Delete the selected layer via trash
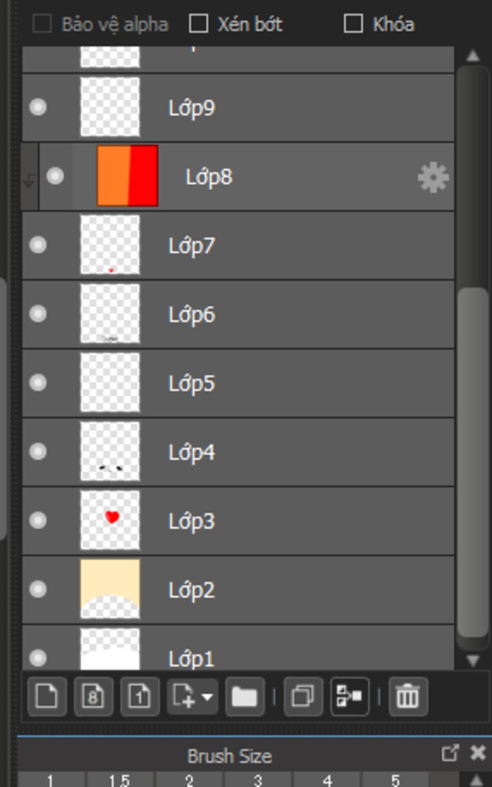The width and height of the screenshot is (492, 787). [407, 696]
